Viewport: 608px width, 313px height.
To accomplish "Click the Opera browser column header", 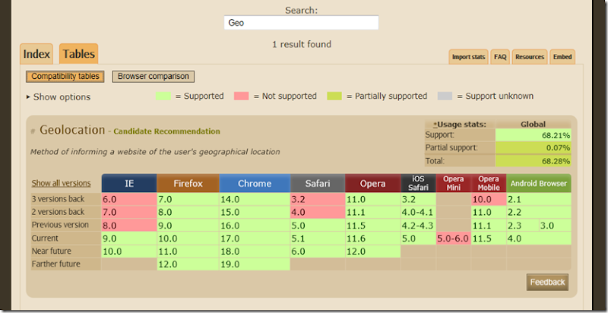I will (372, 183).
